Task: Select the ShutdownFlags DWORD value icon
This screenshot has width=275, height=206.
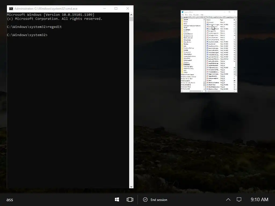Action: pos(207,89)
